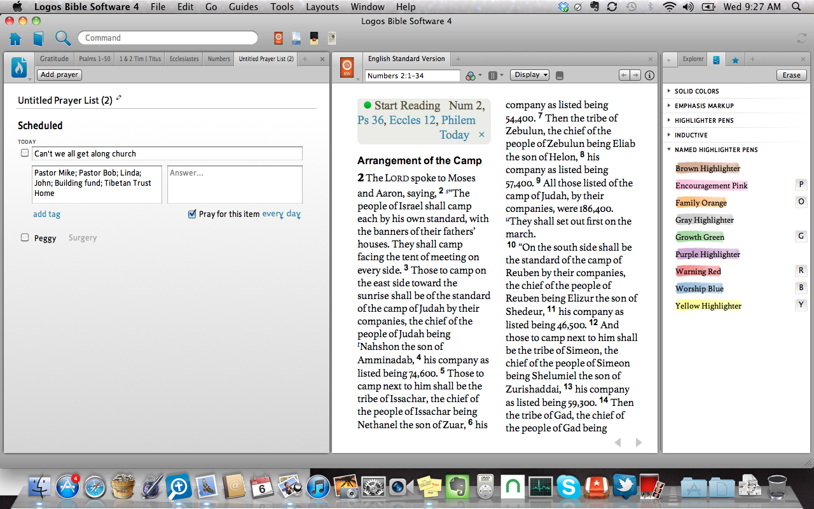This screenshot has height=509, width=814.
Task: Open the Tools menu
Action: (282, 7)
